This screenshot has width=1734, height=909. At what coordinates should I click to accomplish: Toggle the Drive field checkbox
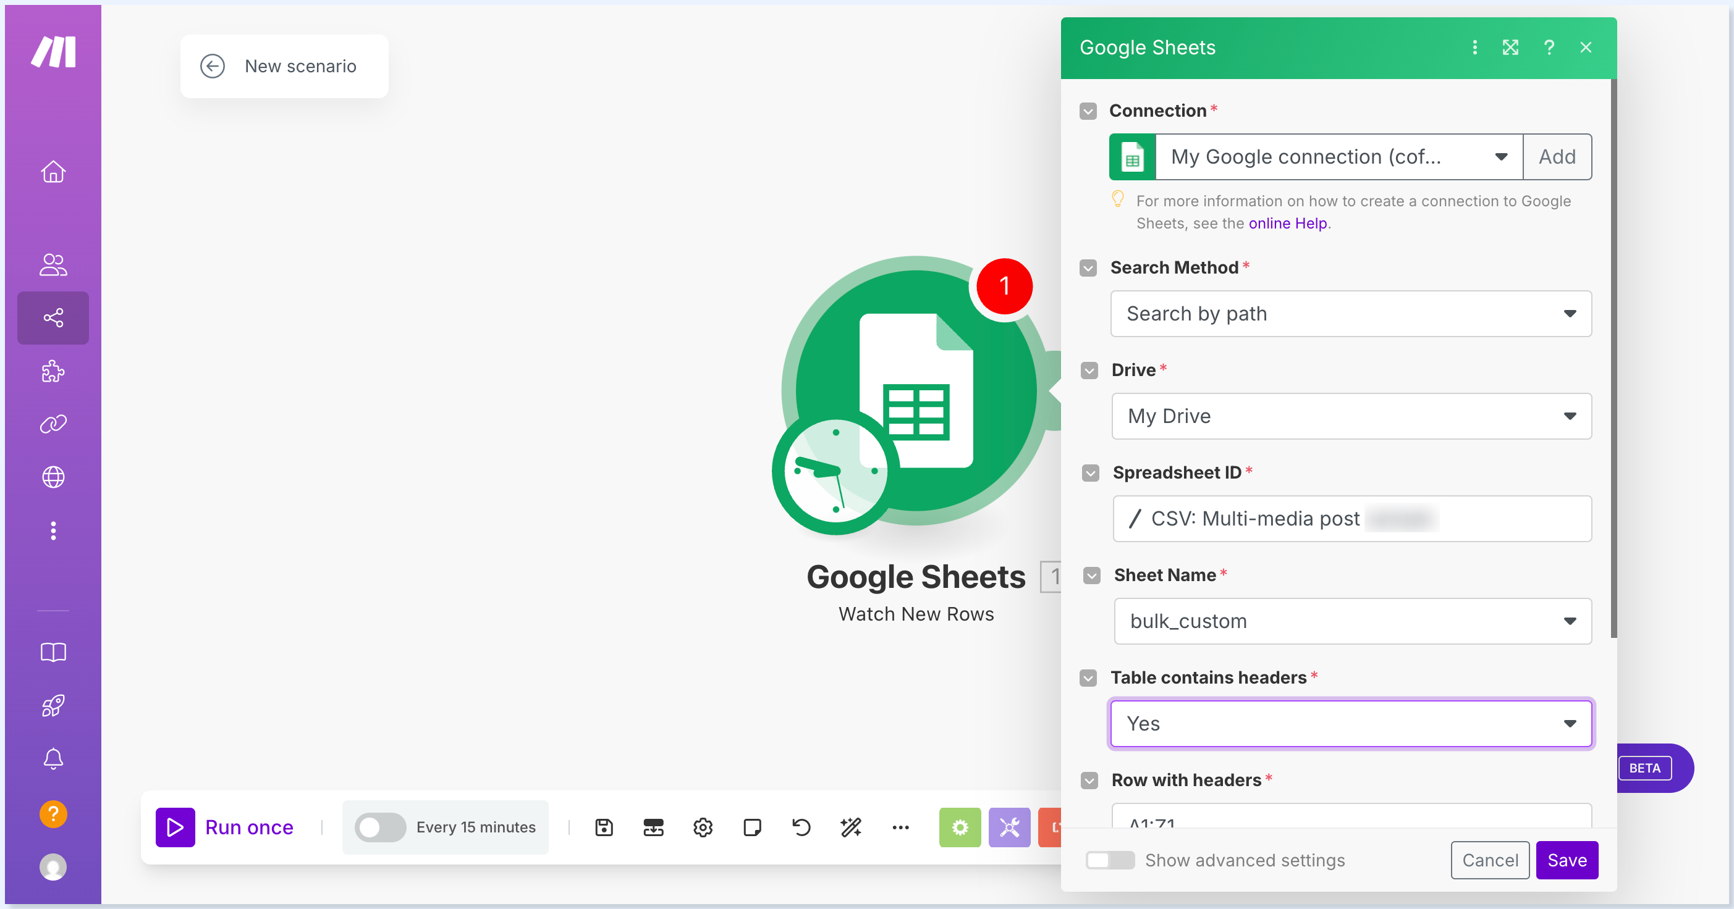(x=1089, y=371)
